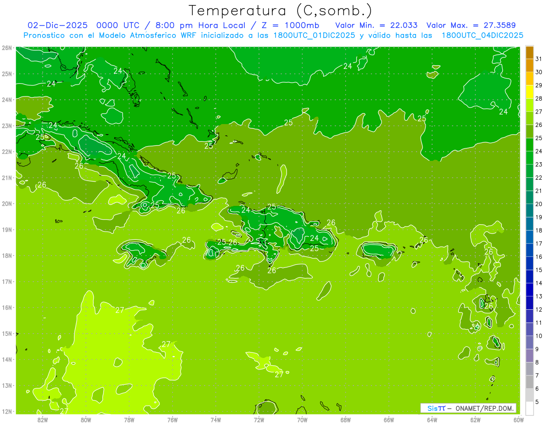Click the "14N" latitude axis label
The height and width of the screenshot is (426, 551).
tap(7, 359)
